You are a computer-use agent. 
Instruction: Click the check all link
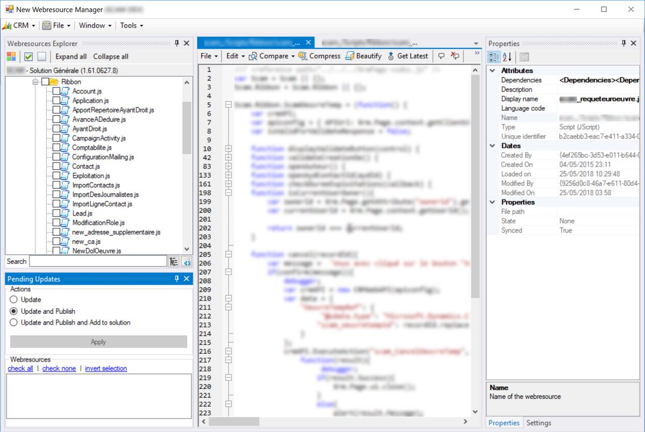(20, 369)
